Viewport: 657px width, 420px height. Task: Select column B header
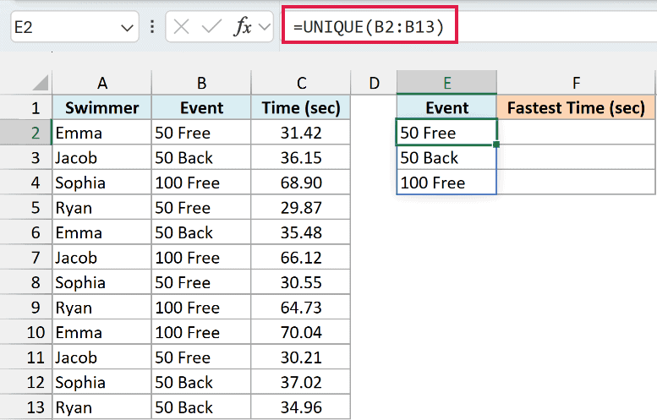pos(201,83)
